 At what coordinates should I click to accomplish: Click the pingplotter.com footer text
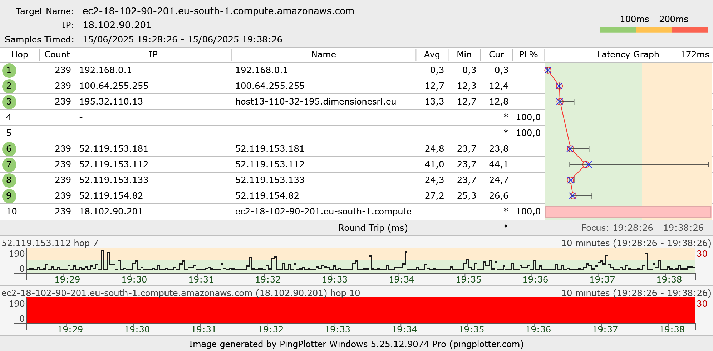(486, 344)
